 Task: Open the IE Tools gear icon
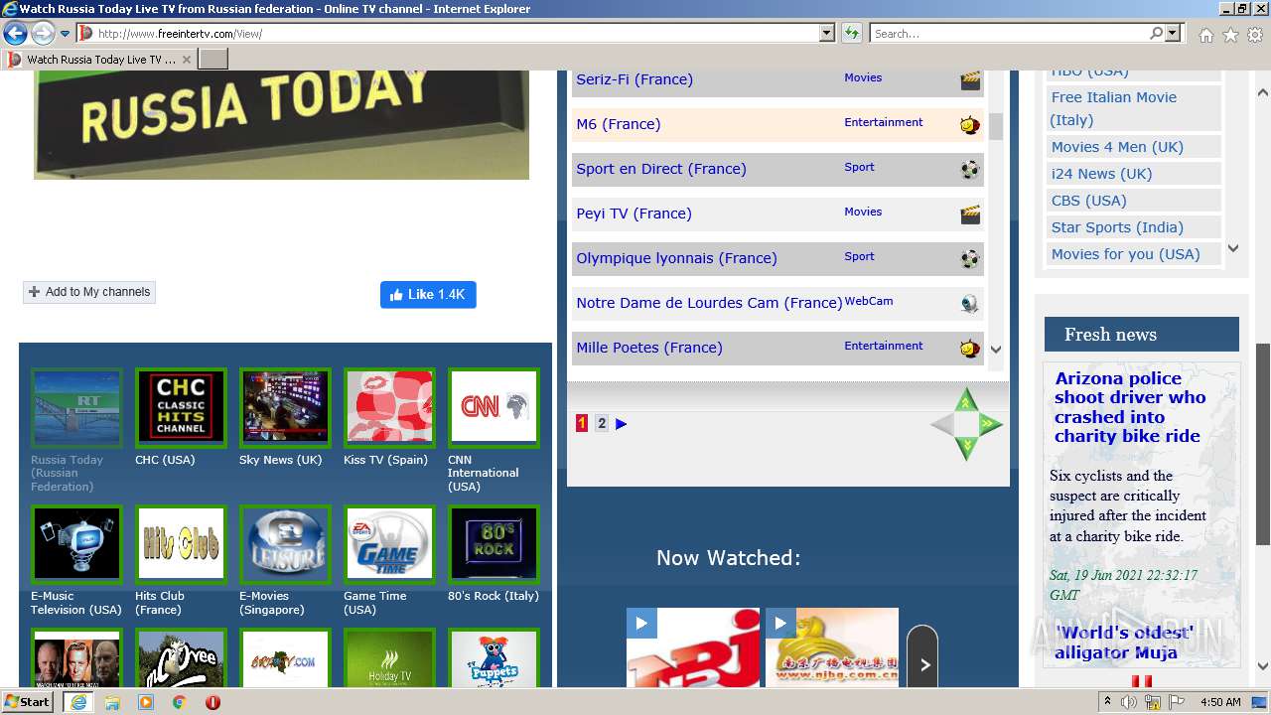tap(1255, 35)
